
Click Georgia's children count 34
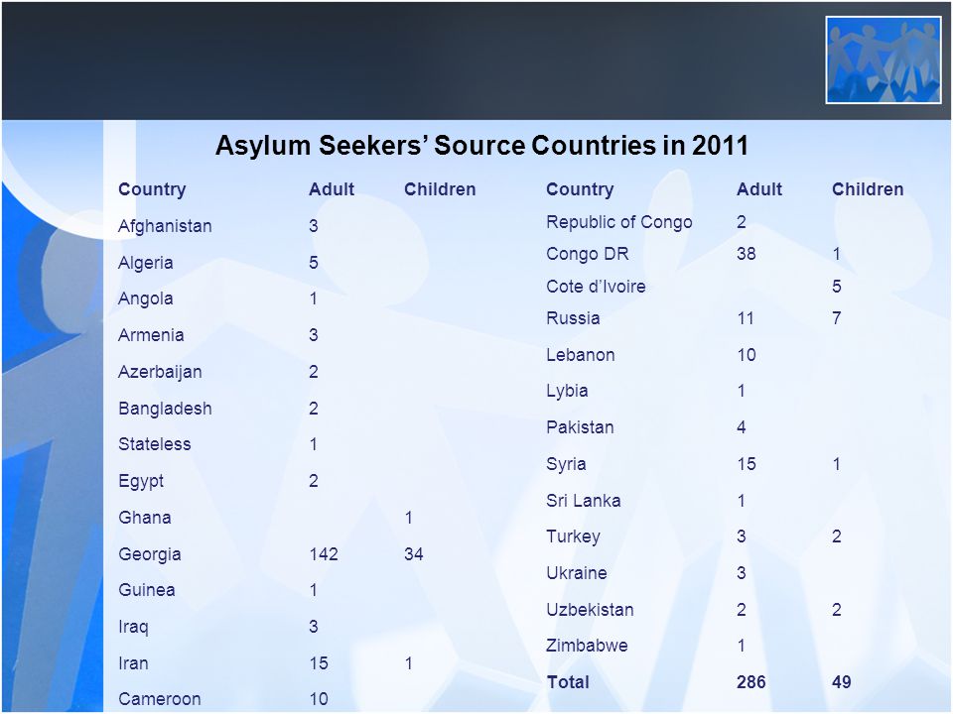point(414,554)
